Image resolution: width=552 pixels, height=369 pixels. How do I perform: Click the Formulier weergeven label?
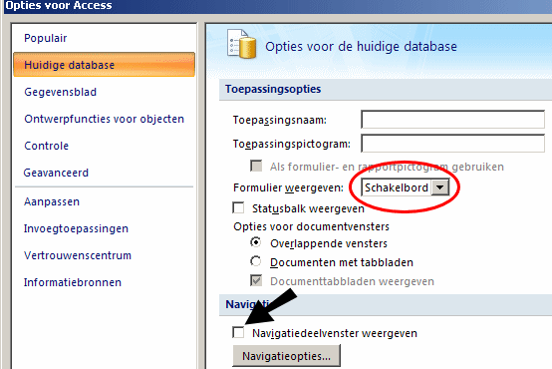(288, 187)
